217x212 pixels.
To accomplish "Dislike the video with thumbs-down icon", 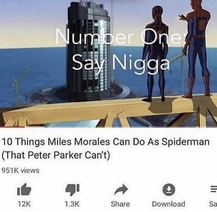I will coord(72,190).
